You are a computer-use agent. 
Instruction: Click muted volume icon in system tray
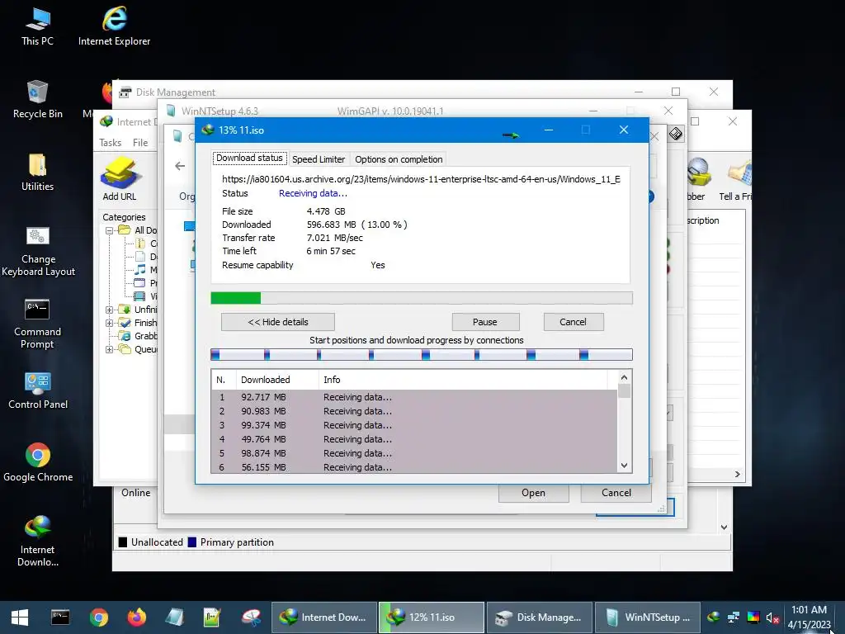(772, 617)
